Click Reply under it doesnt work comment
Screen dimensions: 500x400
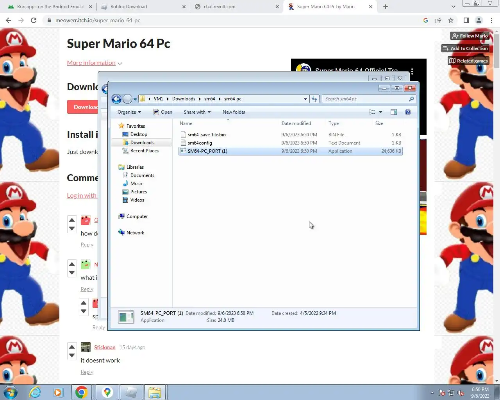[87, 372]
